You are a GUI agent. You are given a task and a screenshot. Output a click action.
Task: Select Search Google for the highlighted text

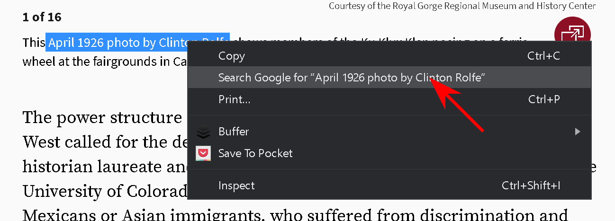click(x=352, y=78)
